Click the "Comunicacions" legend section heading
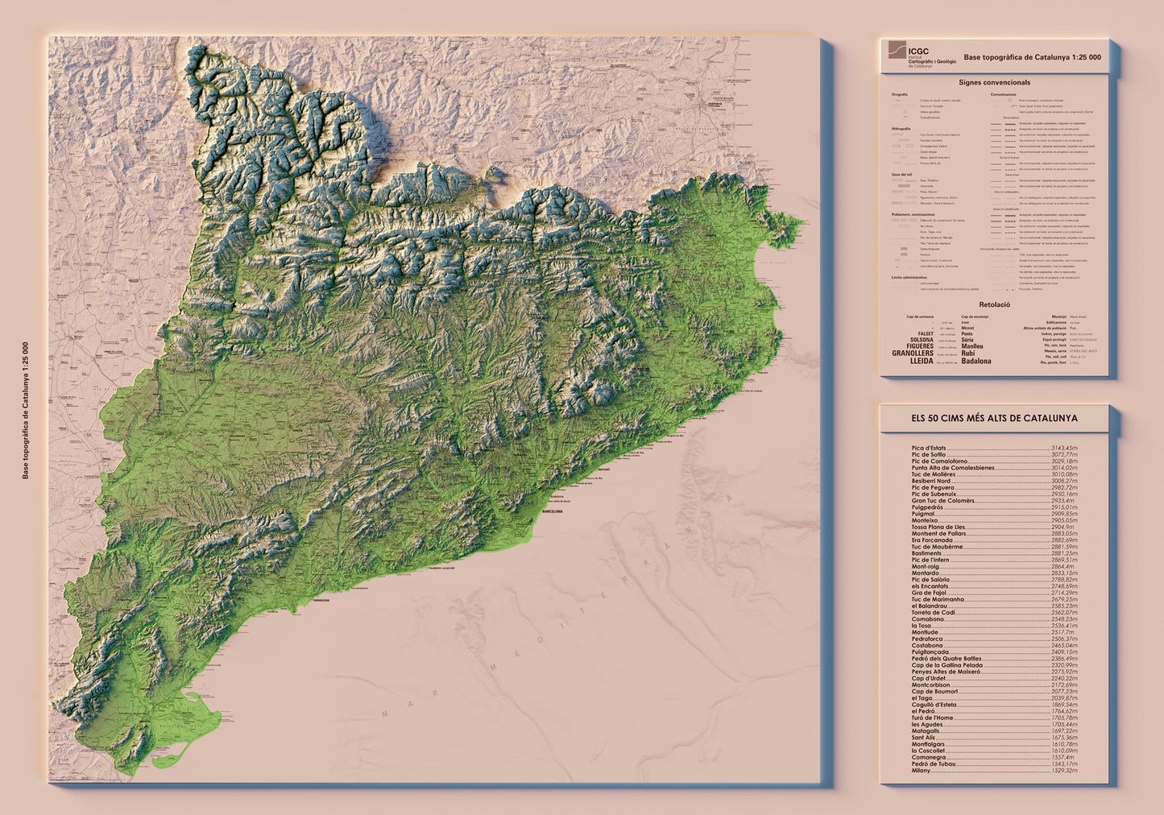The image size is (1164, 815). 1004,94
